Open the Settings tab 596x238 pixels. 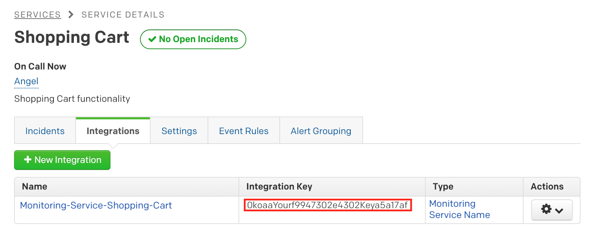(179, 131)
